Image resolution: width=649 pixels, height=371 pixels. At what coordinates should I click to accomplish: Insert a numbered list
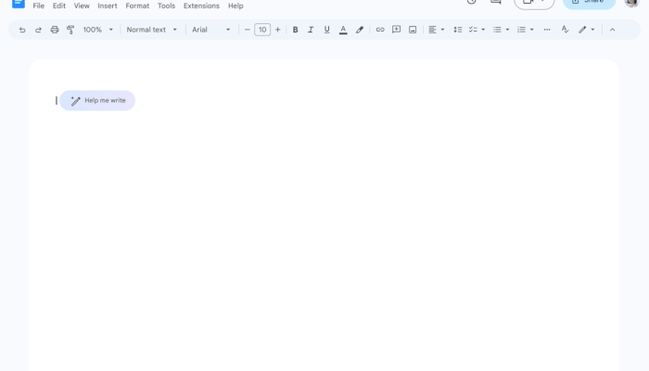pyautogui.click(x=521, y=30)
